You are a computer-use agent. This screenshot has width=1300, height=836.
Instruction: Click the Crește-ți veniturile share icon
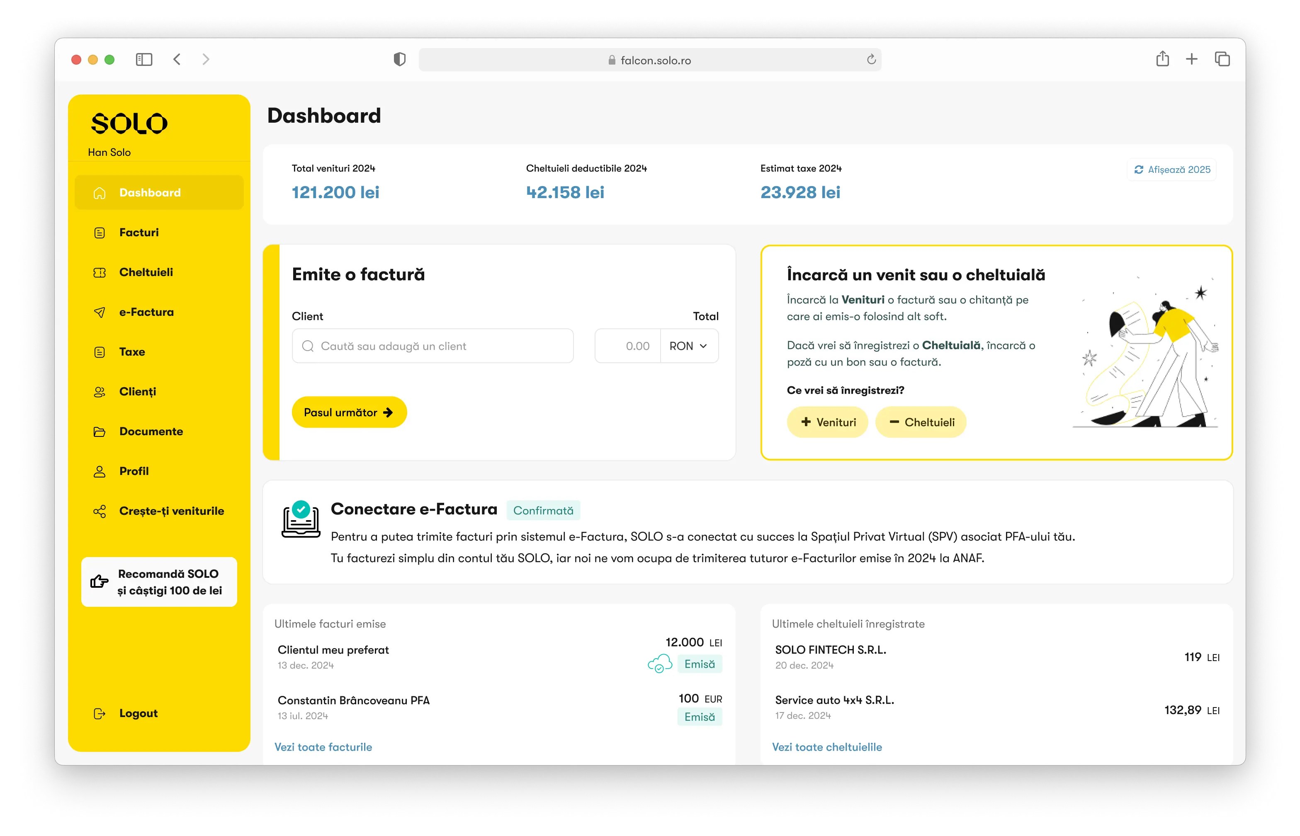point(100,511)
